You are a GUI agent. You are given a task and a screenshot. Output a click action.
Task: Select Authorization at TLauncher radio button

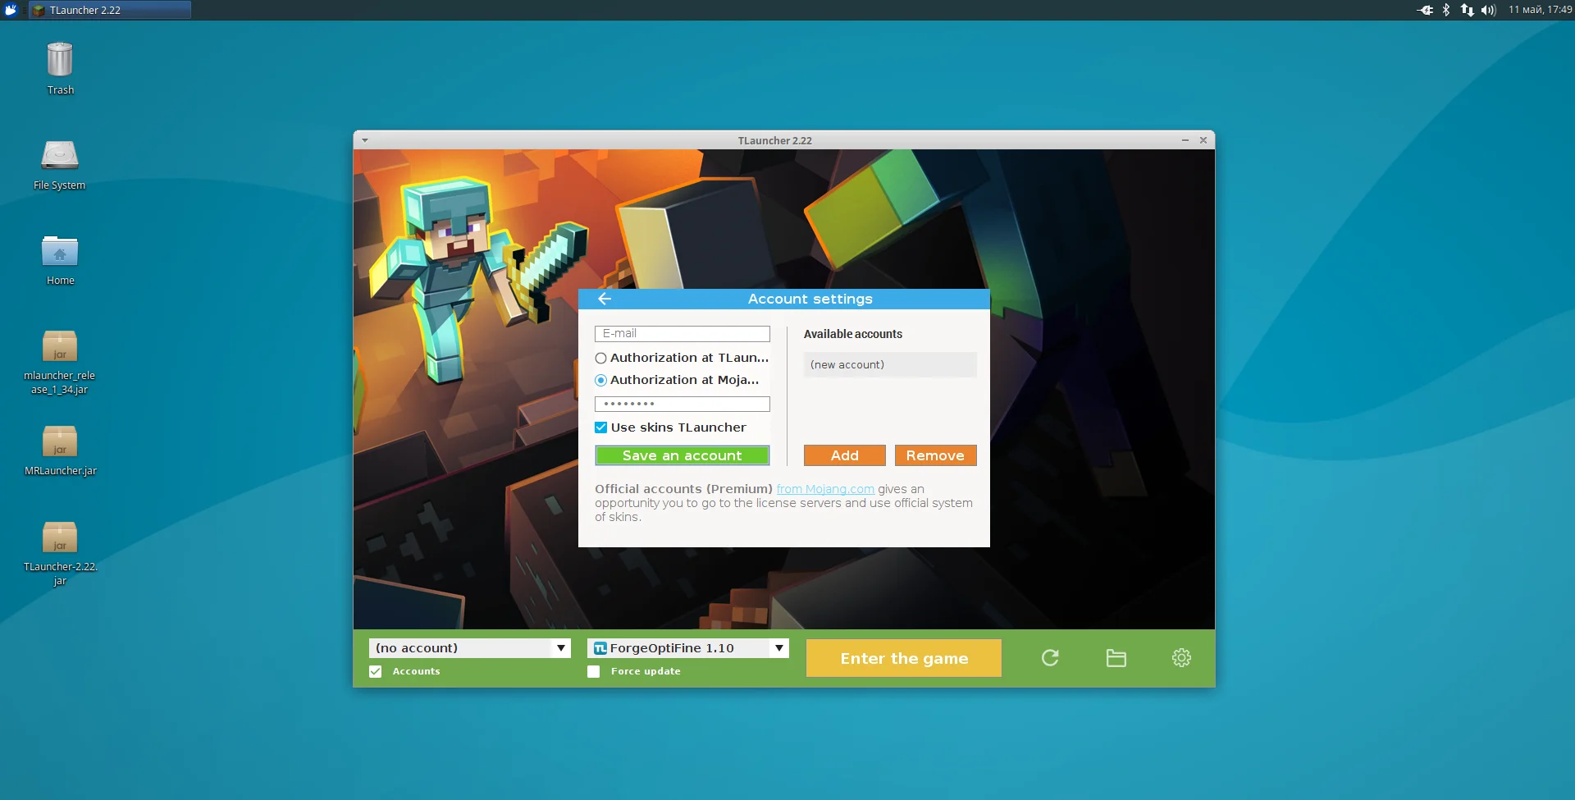(600, 358)
